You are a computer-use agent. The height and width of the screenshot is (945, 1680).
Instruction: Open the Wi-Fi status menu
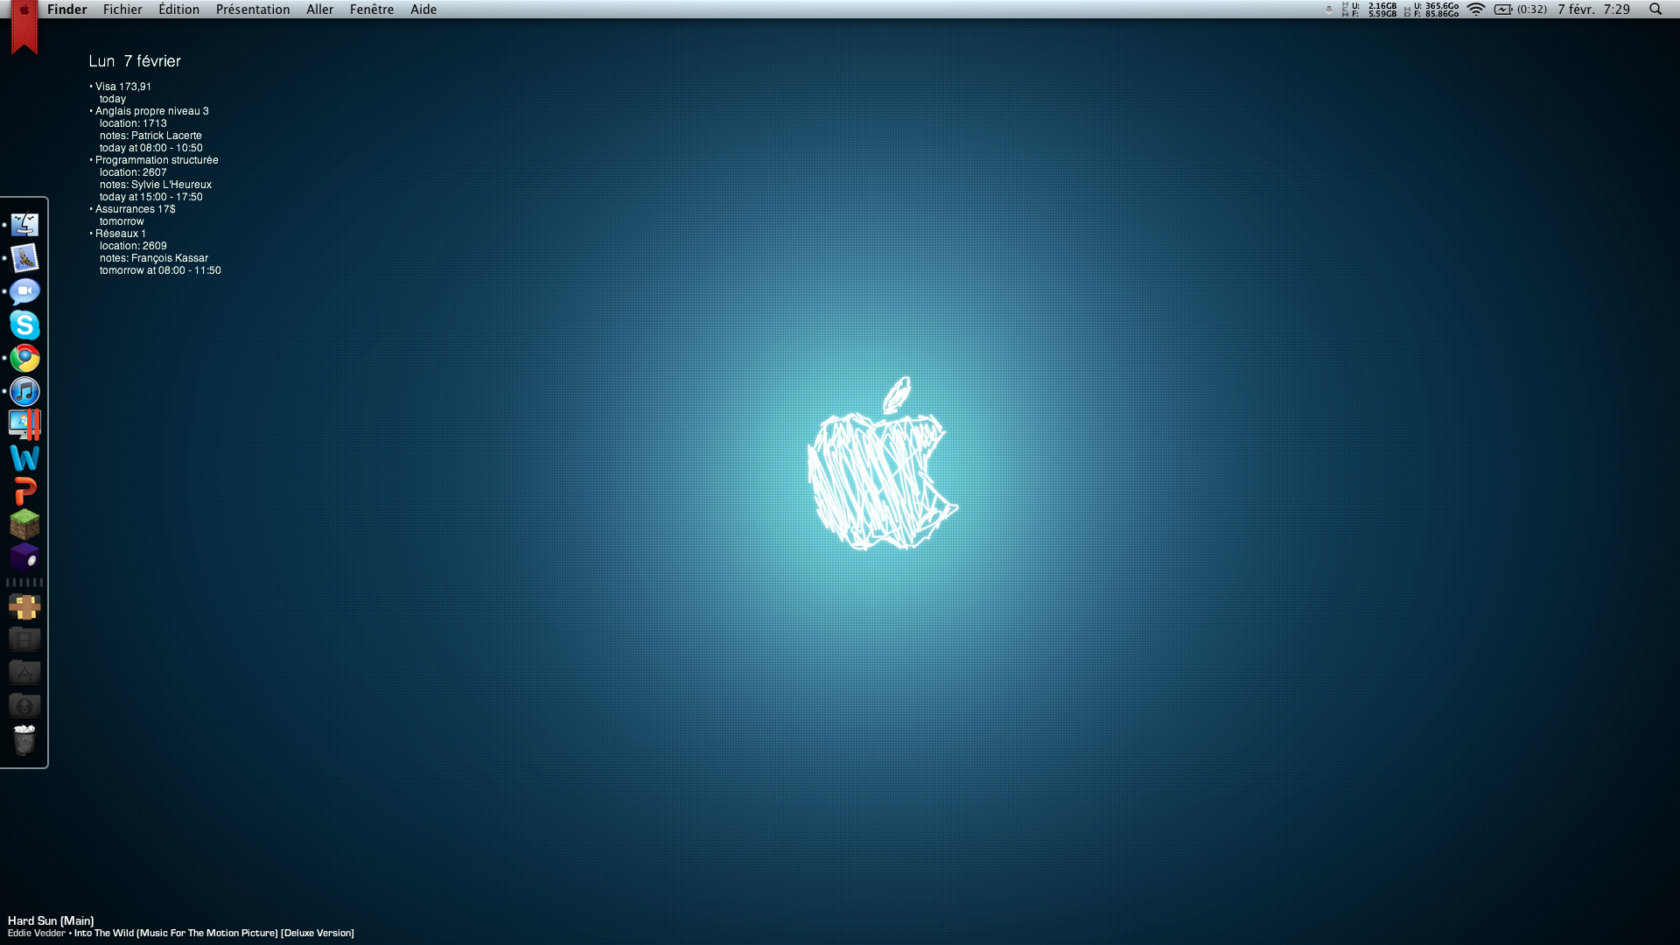[x=1476, y=10]
